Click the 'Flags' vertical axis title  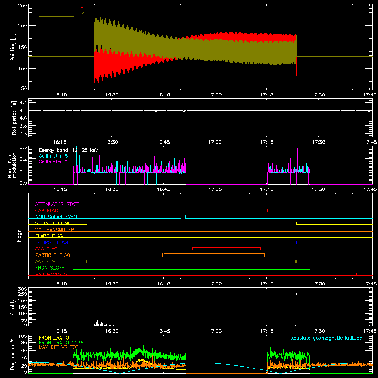[19, 236]
